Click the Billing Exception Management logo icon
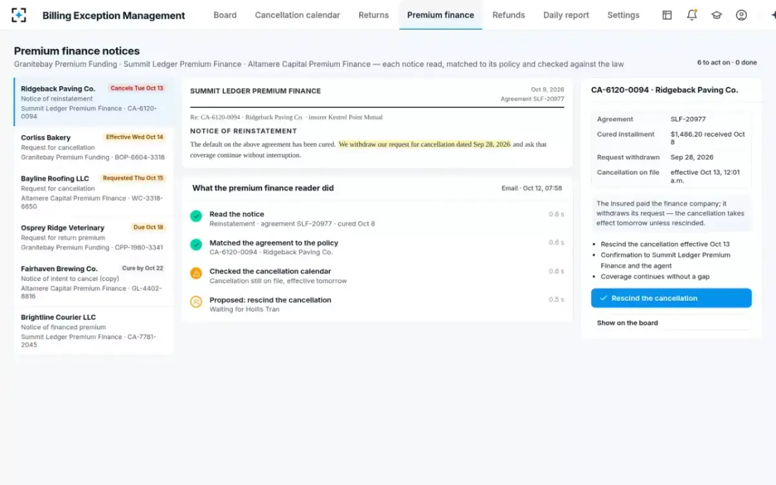776x485 pixels. tap(19, 15)
